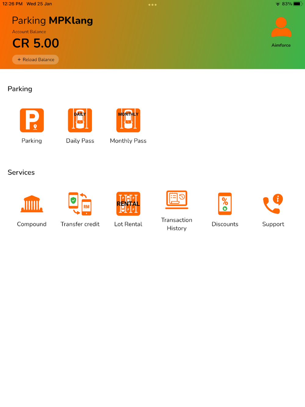Open the Aimforce profile avatar
The image size is (305, 407).
[281, 27]
